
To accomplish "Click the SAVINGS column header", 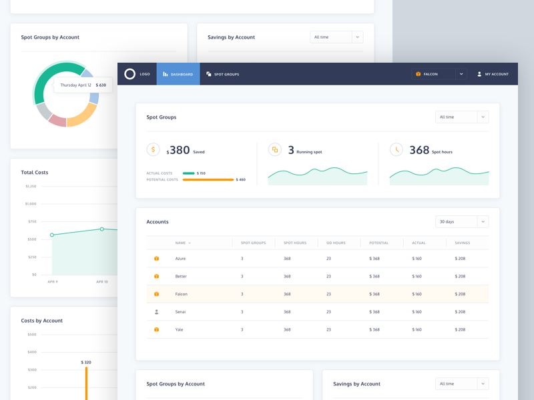I will (462, 243).
